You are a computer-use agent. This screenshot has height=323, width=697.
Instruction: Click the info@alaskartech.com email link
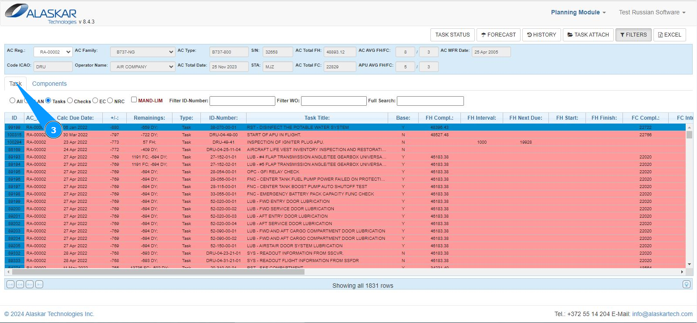coord(662,314)
